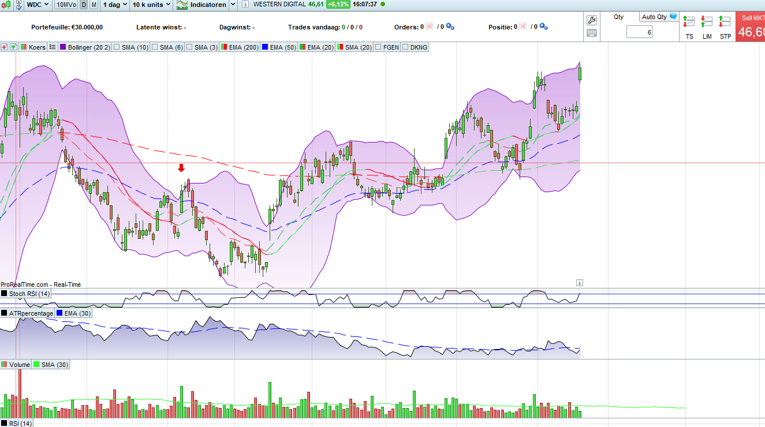
Task: Open the ATRpercentage panel label
Action: point(31,313)
